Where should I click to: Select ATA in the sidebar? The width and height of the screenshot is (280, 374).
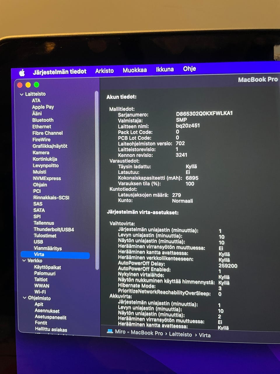(x=36, y=101)
